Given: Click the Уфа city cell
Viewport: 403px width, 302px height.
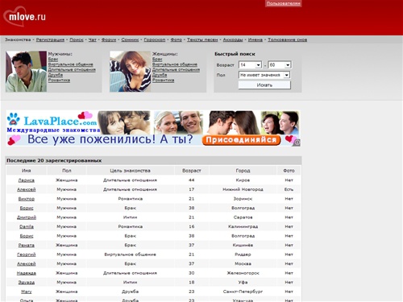Looking at the screenshot, I should [x=243, y=283].
